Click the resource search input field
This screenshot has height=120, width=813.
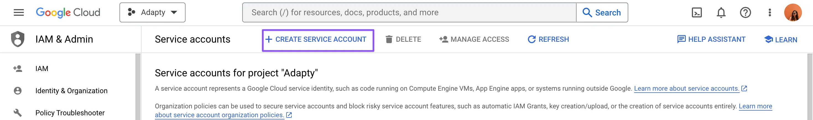pyautogui.click(x=409, y=13)
